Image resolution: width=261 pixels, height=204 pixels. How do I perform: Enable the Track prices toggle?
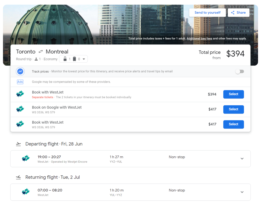pyautogui.click(x=240, y=72)
